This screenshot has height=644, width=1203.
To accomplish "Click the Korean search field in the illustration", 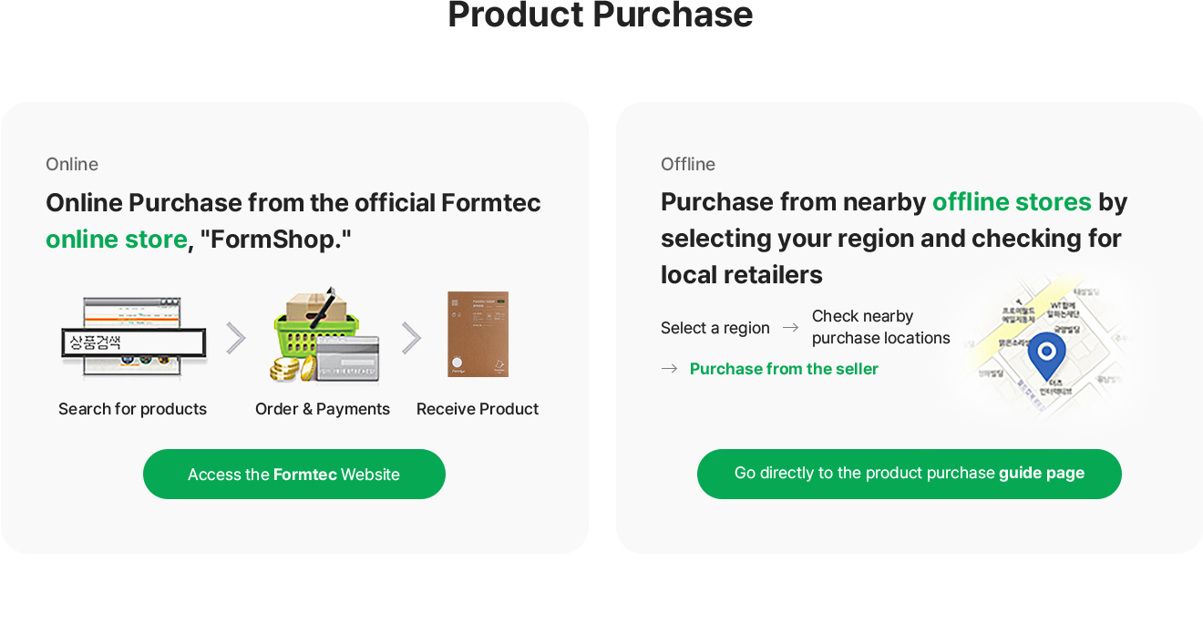I will [133, 342].
